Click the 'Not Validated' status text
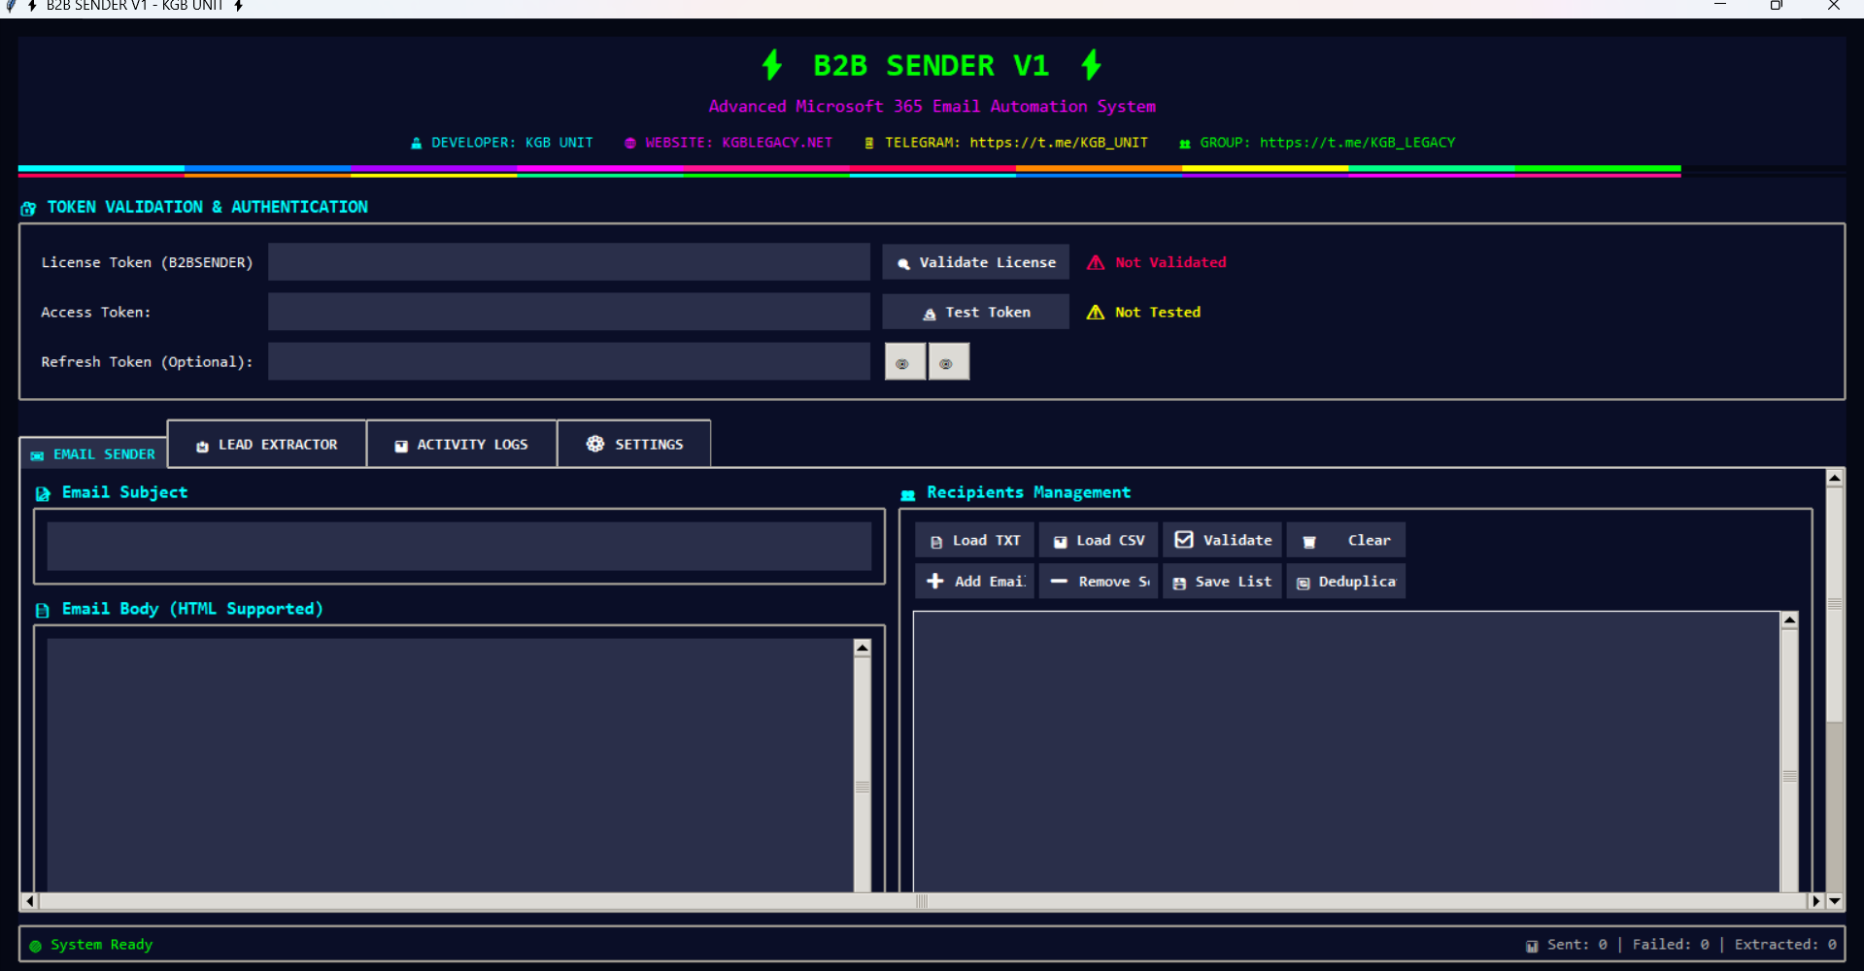This screenshot has width=1864, height=971. [x=1170, y=262]
